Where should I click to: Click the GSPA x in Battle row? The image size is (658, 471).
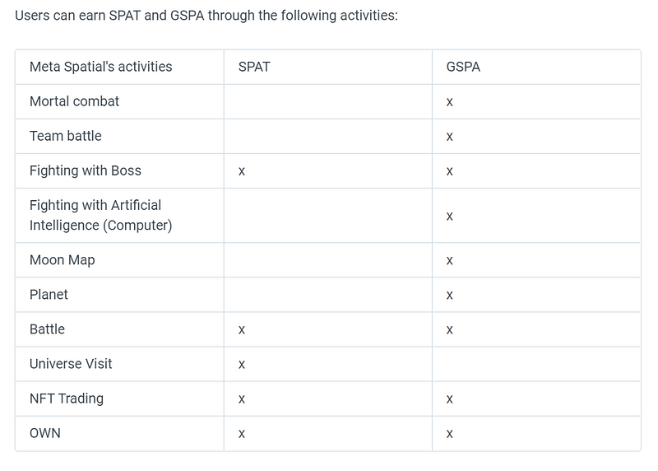(449, 330)
